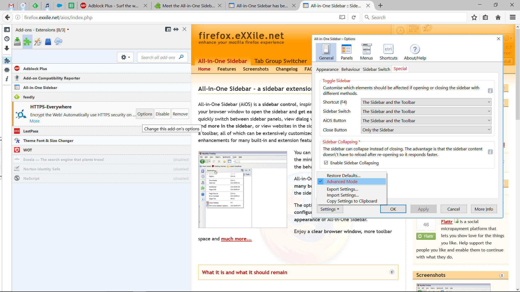The height and width of the screenshot is (292, 520).
Task: Click the magnifier icon in add-ons search
Action: coord(181,57)
